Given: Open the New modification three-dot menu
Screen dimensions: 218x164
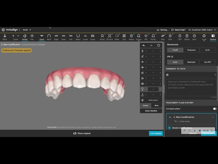Looking at the screenshot, I should coord(213,117).
